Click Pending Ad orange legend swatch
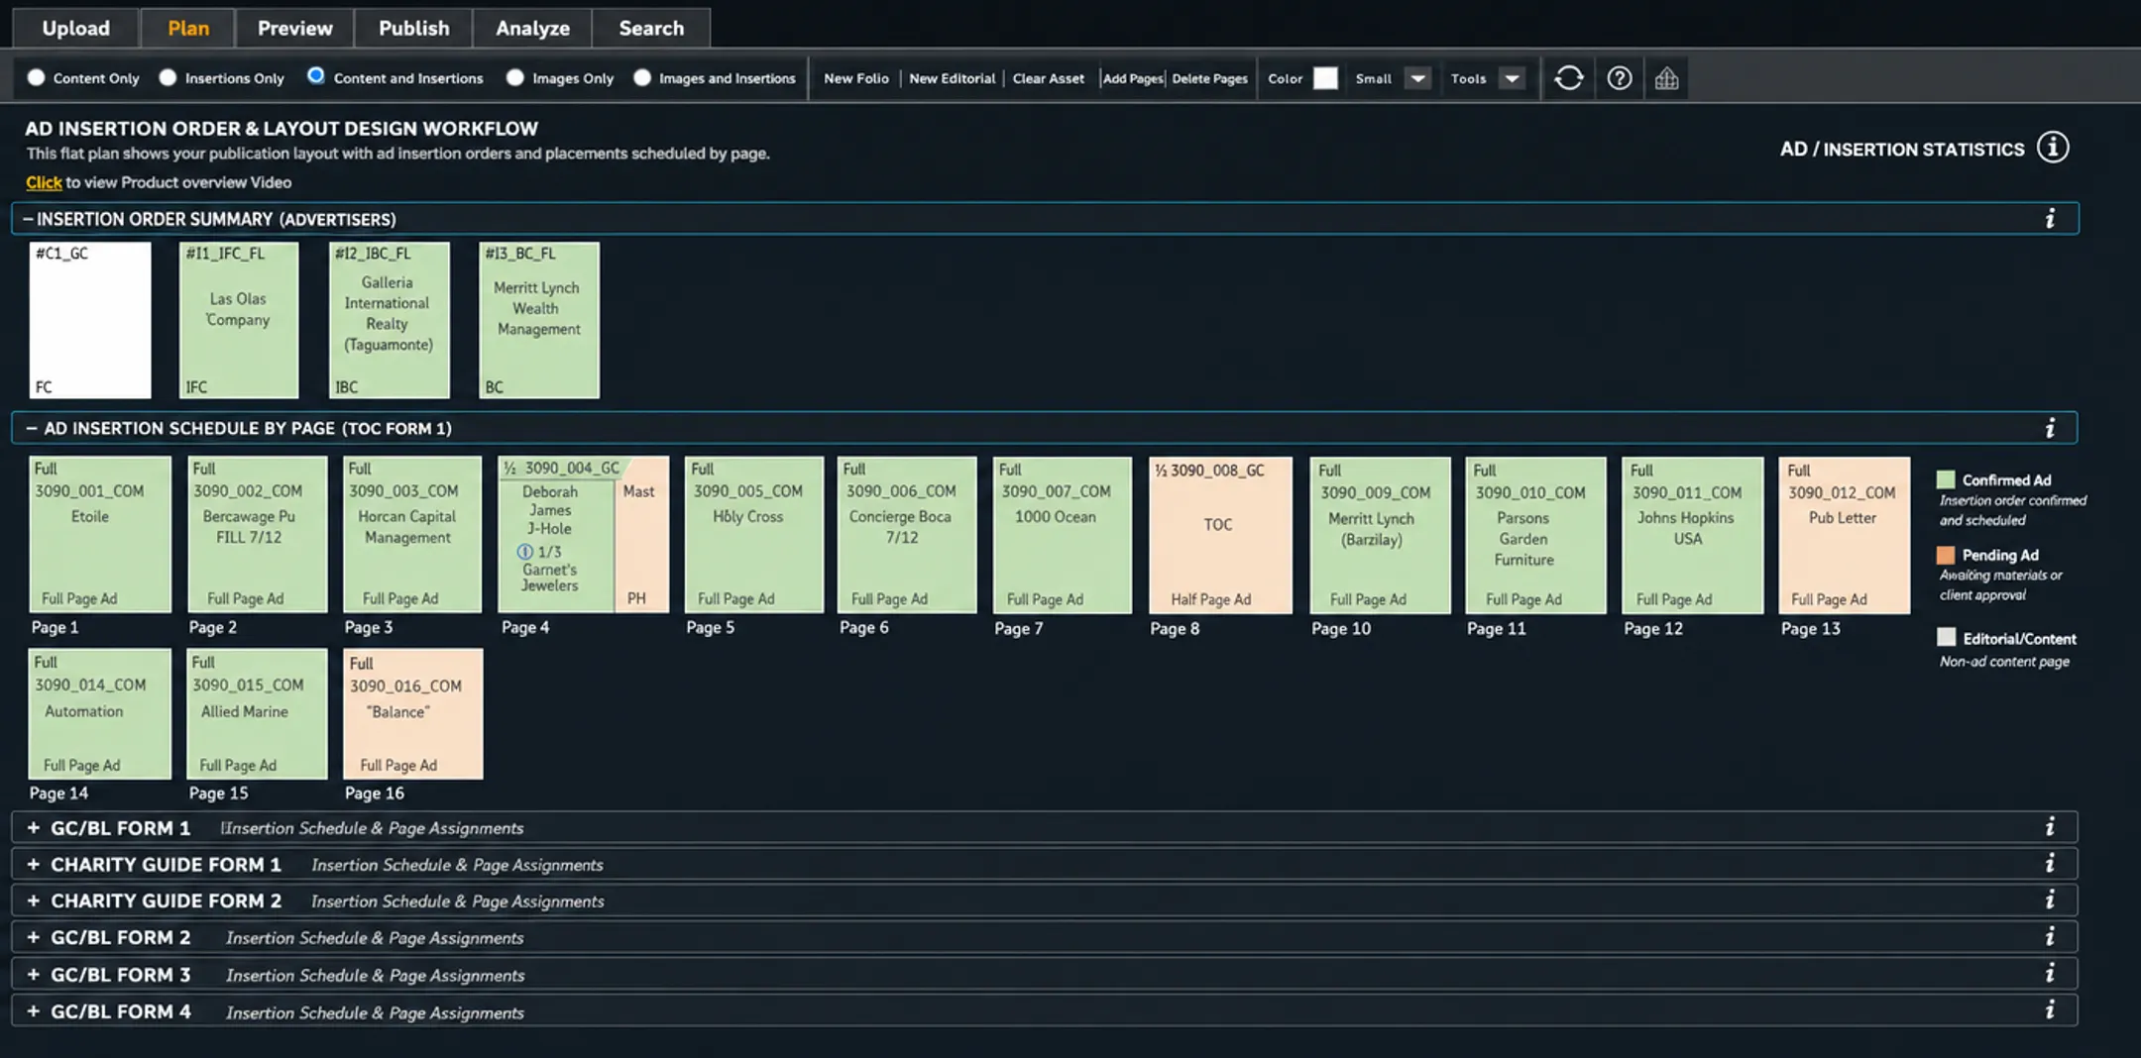 pos(1946,555)
